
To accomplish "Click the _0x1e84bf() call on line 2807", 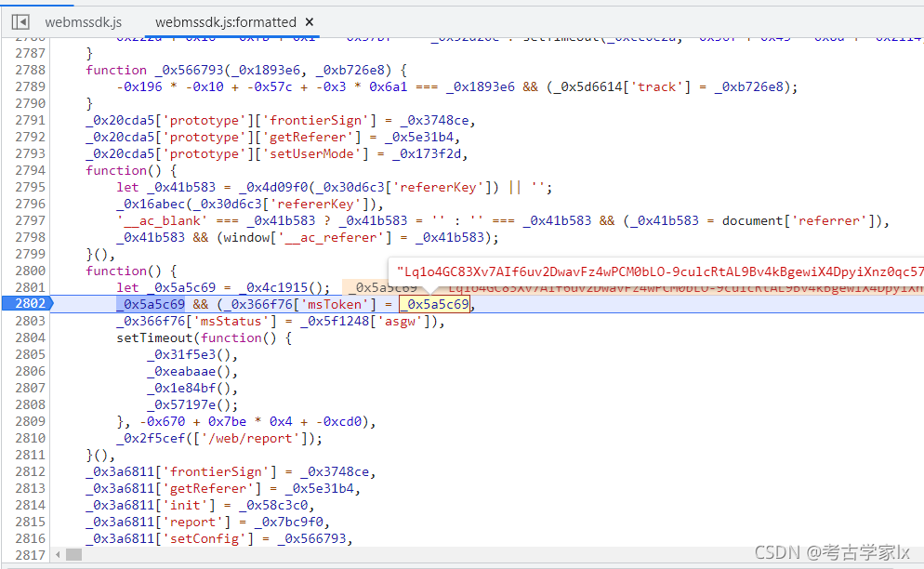I will click(x=189, y=389).
